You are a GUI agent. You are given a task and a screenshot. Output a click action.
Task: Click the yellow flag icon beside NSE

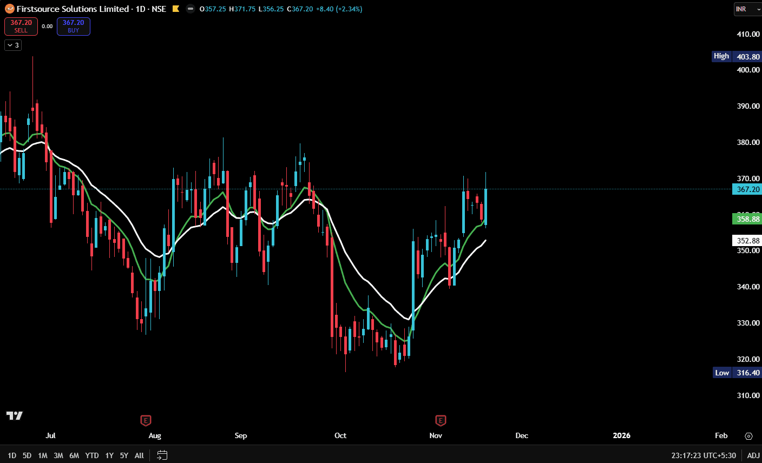(x=176, y=9)
